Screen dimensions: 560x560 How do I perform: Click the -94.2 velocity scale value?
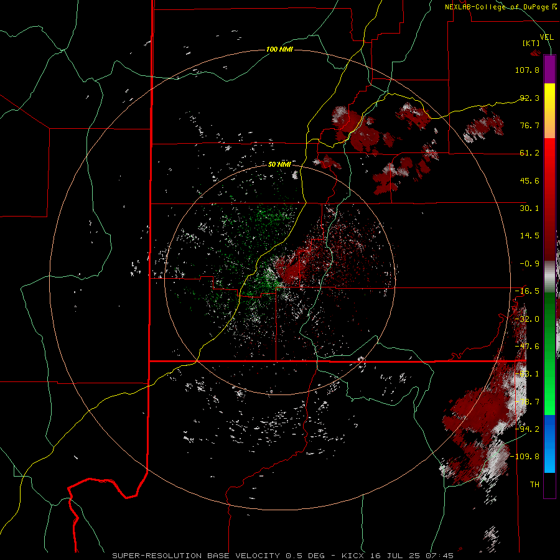click(x=527, y=429)
